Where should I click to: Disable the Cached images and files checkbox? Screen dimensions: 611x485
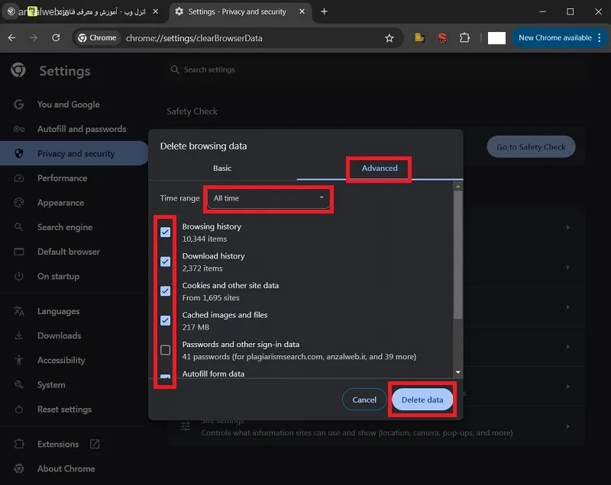[x=165, y=320]
